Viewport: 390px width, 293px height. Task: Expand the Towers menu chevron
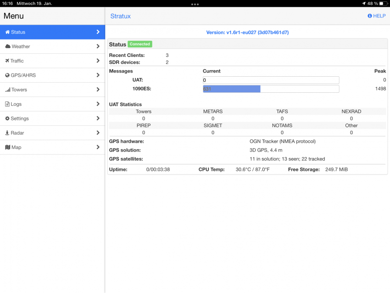coord(98,90)
